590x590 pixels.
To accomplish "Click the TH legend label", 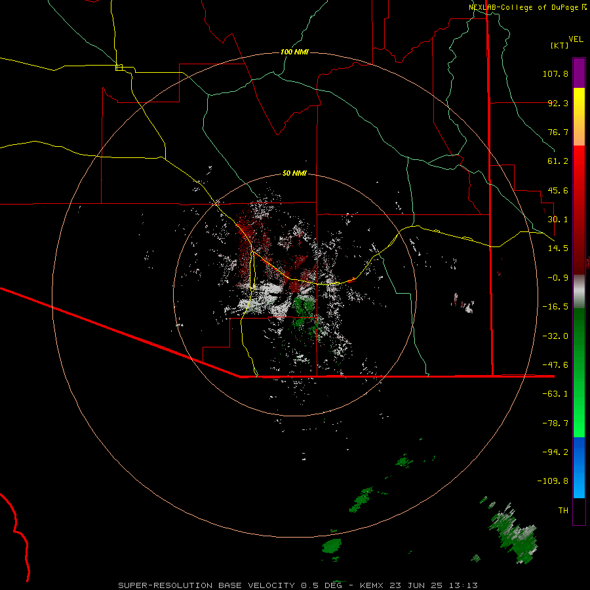I will (563, 511).
